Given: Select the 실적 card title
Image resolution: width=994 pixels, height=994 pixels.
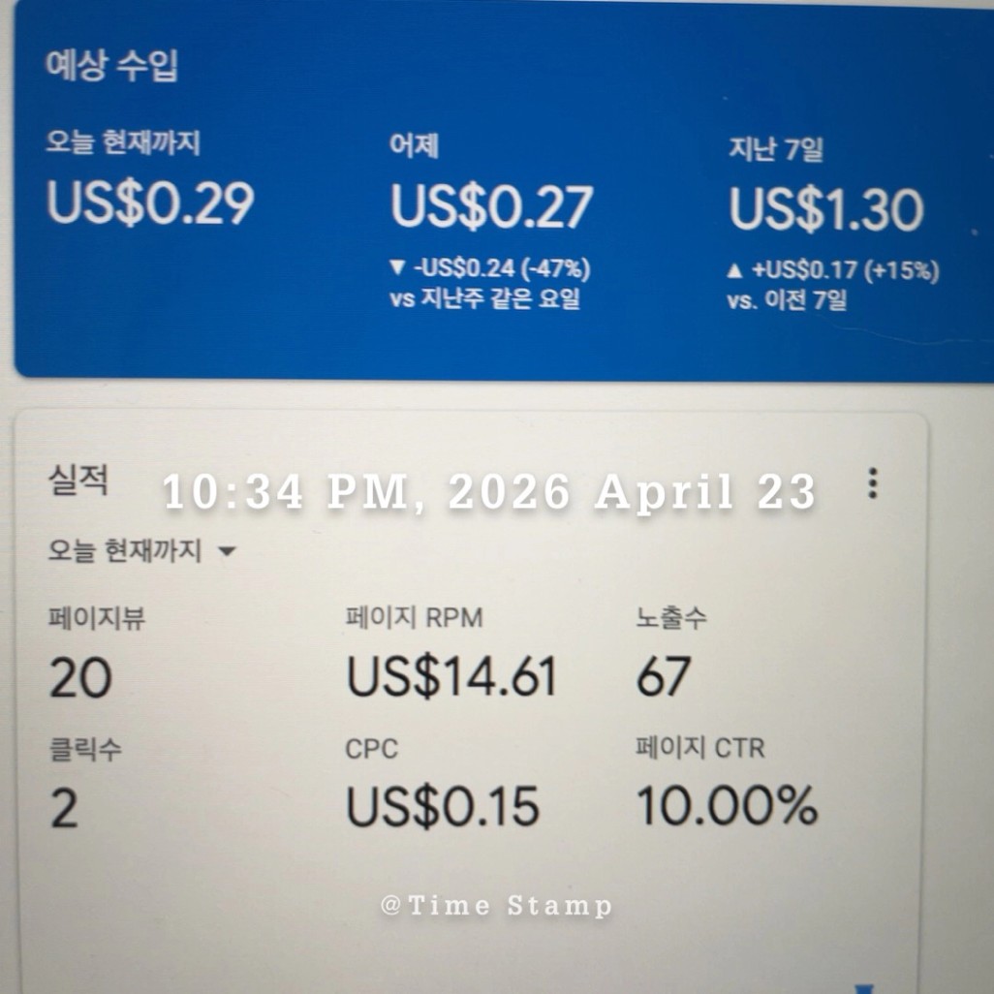Looking at the screenshot, I should point(78,480).
